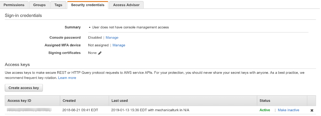Viewport: 321px width, 116px height.
Task: Click the 2018-08-21 created date cell
Action: click(80, 110)
